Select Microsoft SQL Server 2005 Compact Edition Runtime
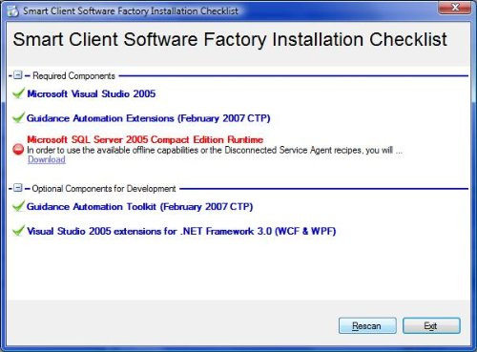The height and width of the screenshot is (352, 477). click(x=145, y=139)
